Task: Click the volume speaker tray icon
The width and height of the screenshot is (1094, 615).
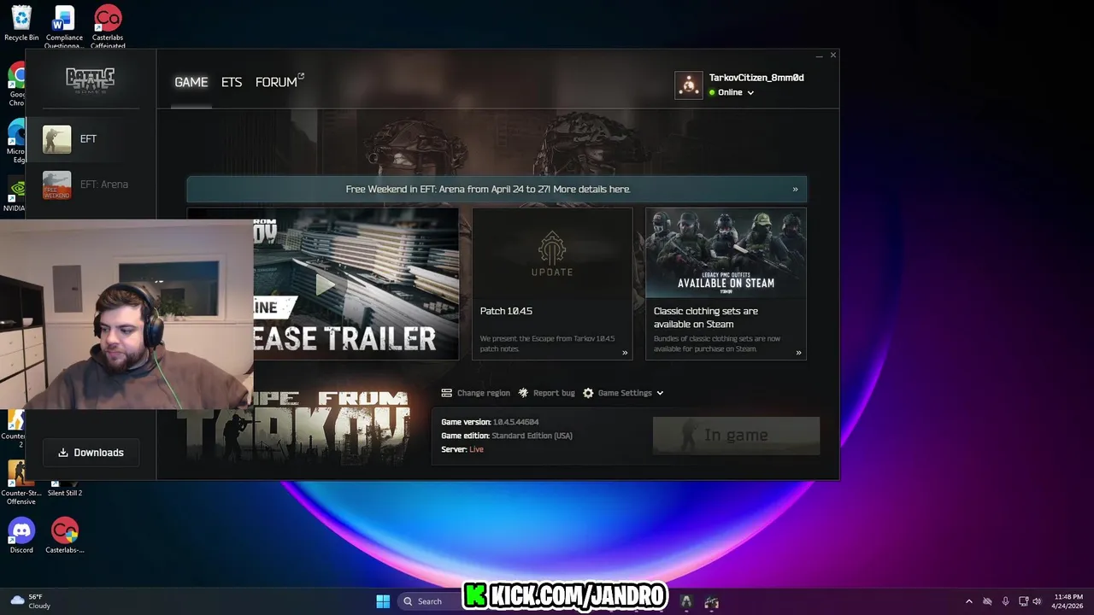Action: [x=1037, y=601]
